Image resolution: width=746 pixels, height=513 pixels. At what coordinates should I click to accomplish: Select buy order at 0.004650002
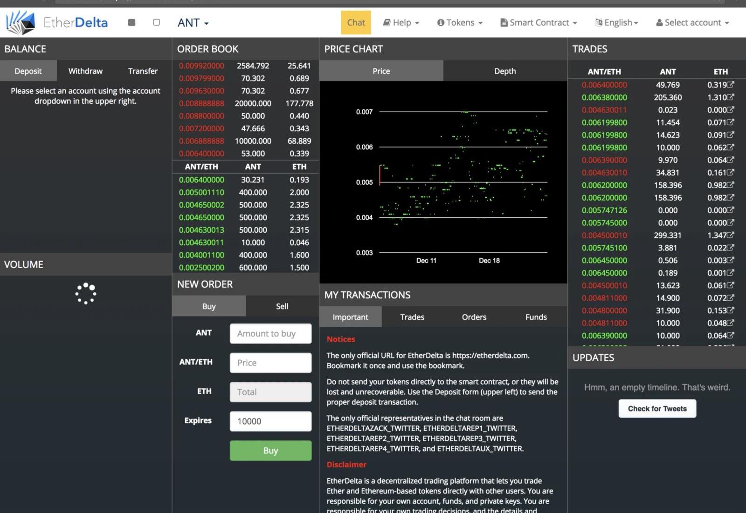point(246,205)
